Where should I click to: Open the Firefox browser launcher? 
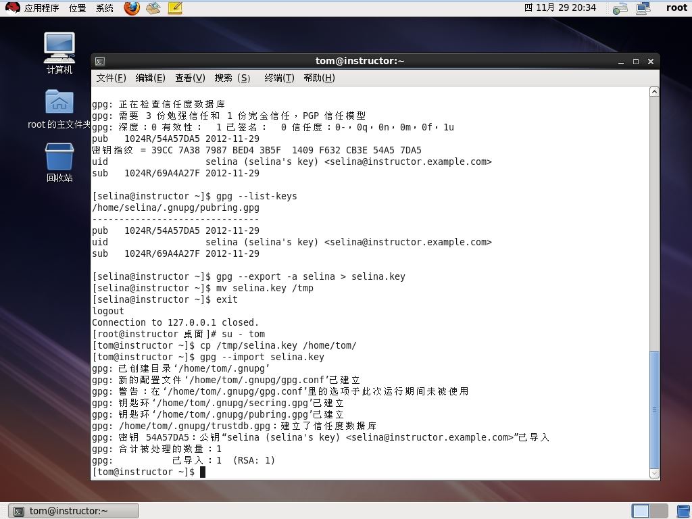pos(132,8)
